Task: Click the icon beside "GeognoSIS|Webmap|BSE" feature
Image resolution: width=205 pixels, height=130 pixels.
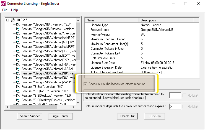Action: (18, 51)
